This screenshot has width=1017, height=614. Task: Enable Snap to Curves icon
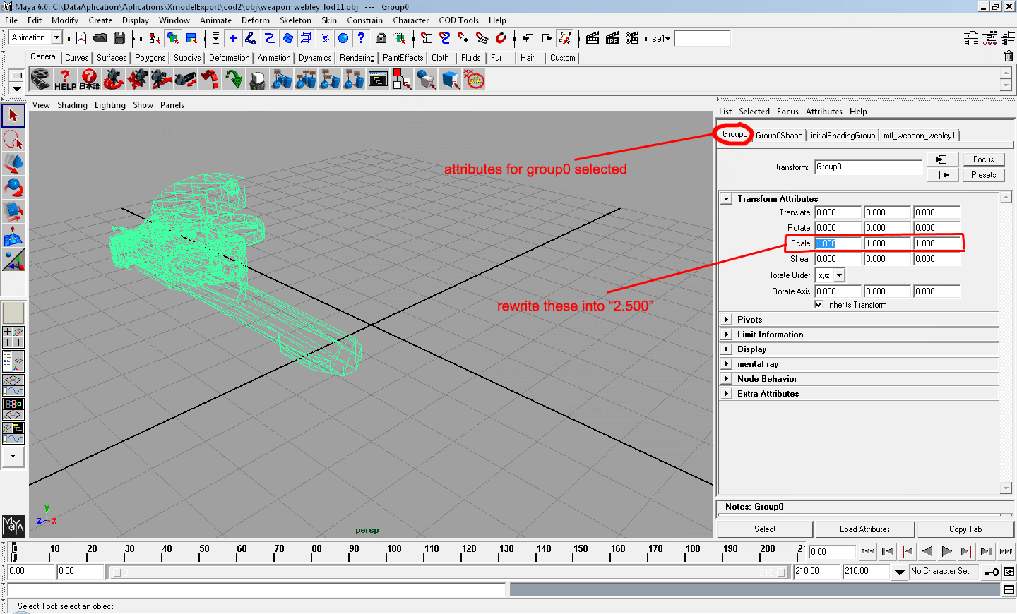[x=445, y=38]
